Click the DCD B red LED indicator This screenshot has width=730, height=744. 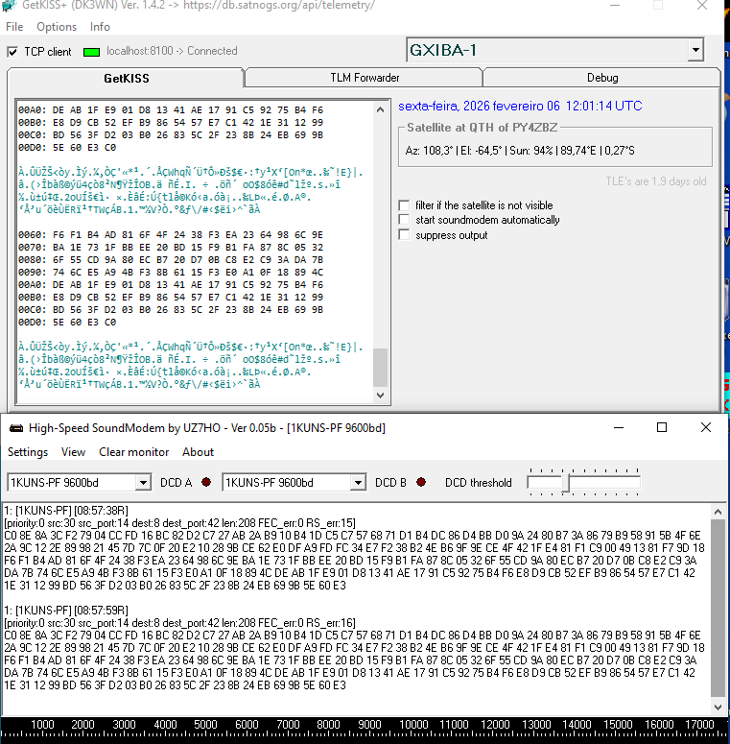coord(420,482)
